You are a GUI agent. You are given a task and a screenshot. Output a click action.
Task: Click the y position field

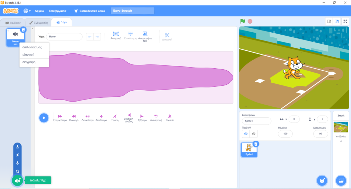coord(322,119)
